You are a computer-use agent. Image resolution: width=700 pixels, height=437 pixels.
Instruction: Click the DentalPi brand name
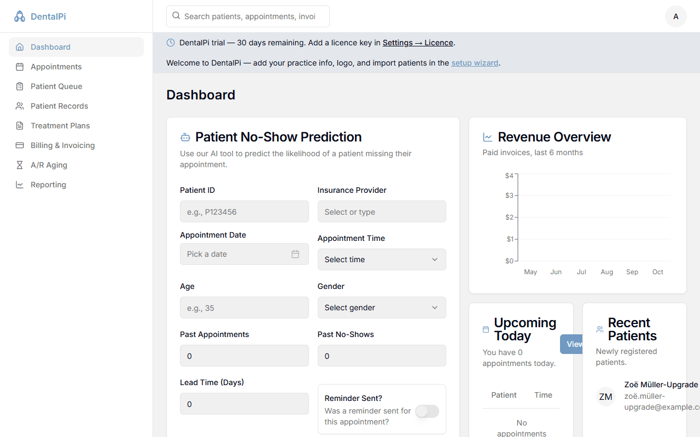48,16
